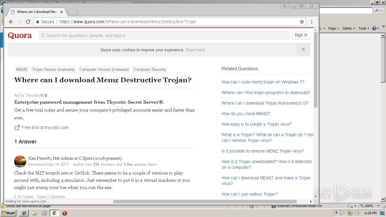Open Windows Explorer folder taskbar icon
The image size is (386, 217).
coord(34,213)
